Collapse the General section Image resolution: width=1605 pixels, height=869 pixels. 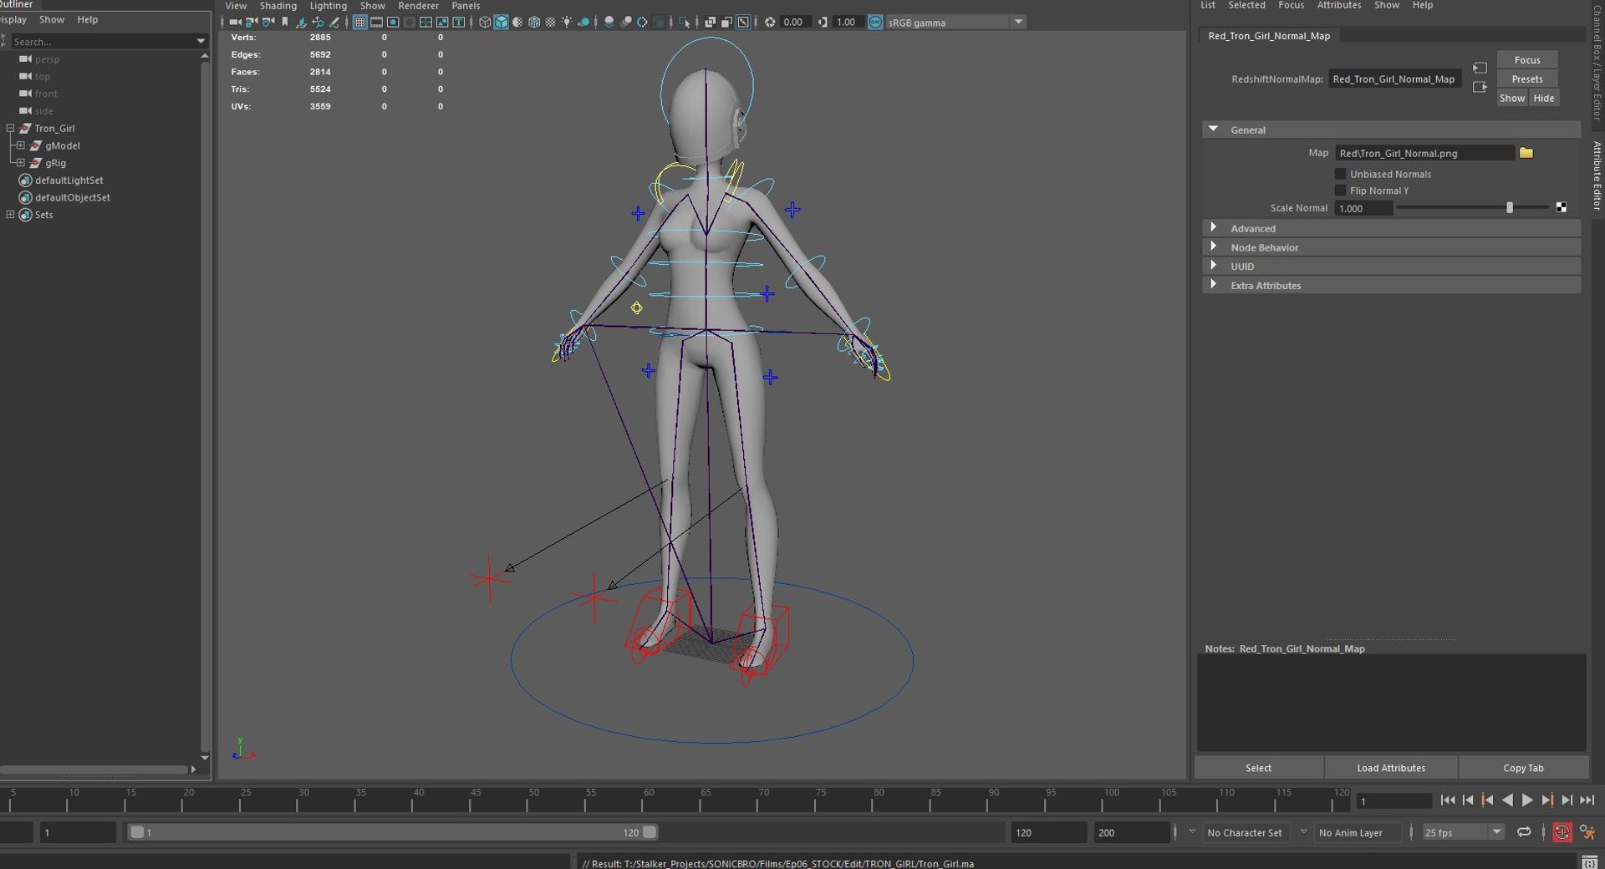point(1213,130)
